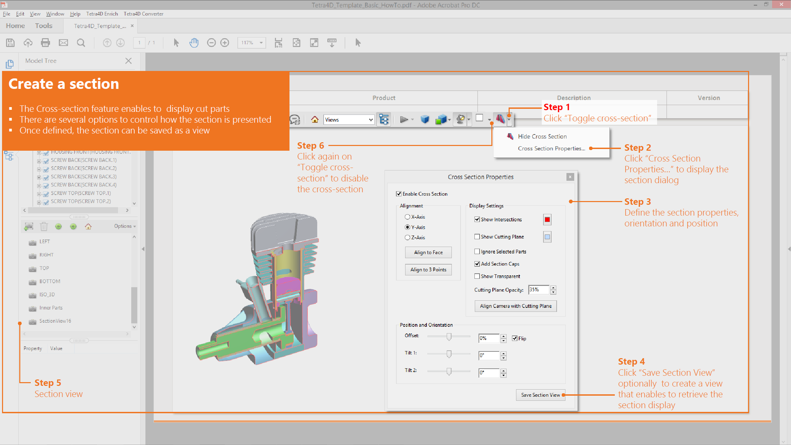Expand the SCREW BACK.2 tree node

click(x=39, y=169)
